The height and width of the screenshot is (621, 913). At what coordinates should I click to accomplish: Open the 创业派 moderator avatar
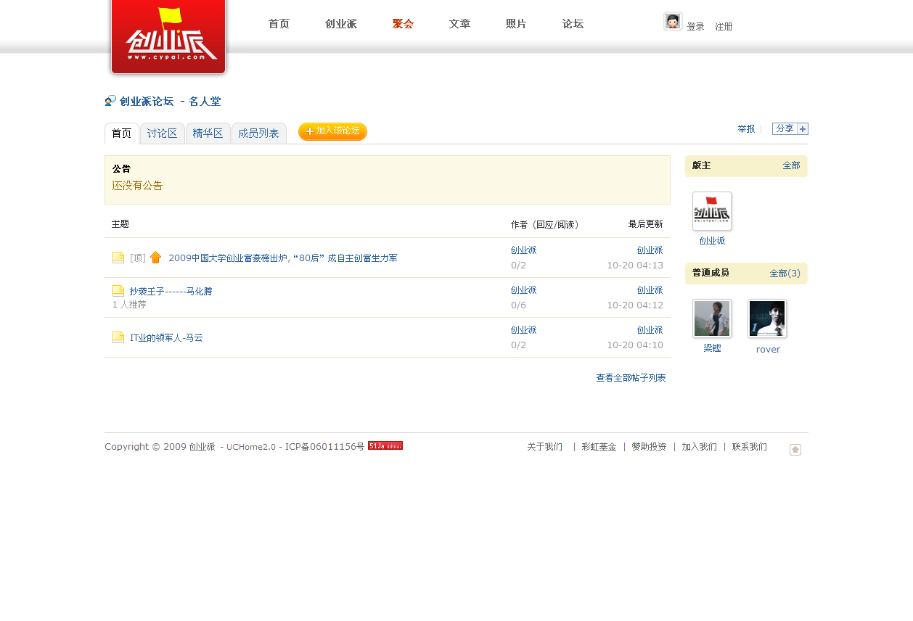pos(712,211)
